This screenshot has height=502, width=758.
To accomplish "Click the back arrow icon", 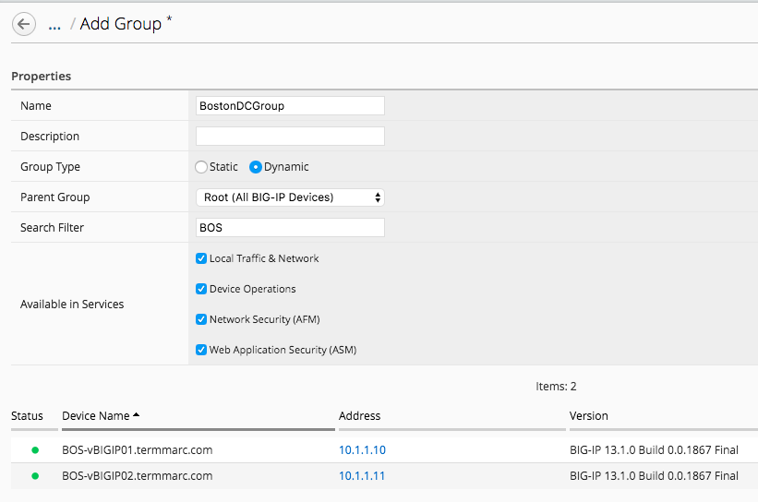I will pos(24,24).
